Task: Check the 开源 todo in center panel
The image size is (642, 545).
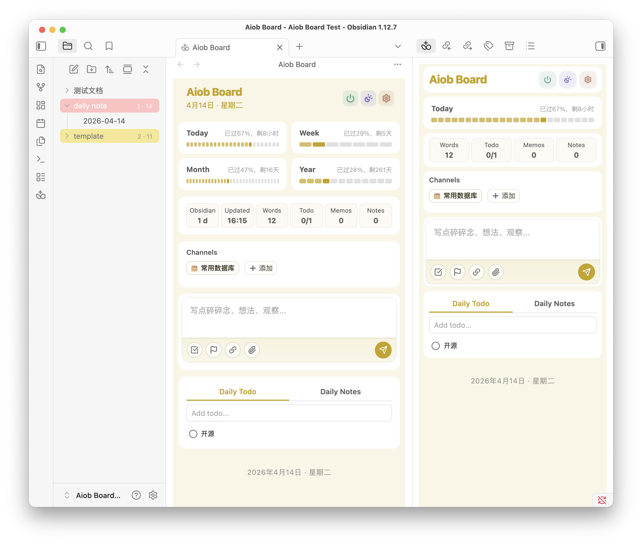Action: point(193,434)
